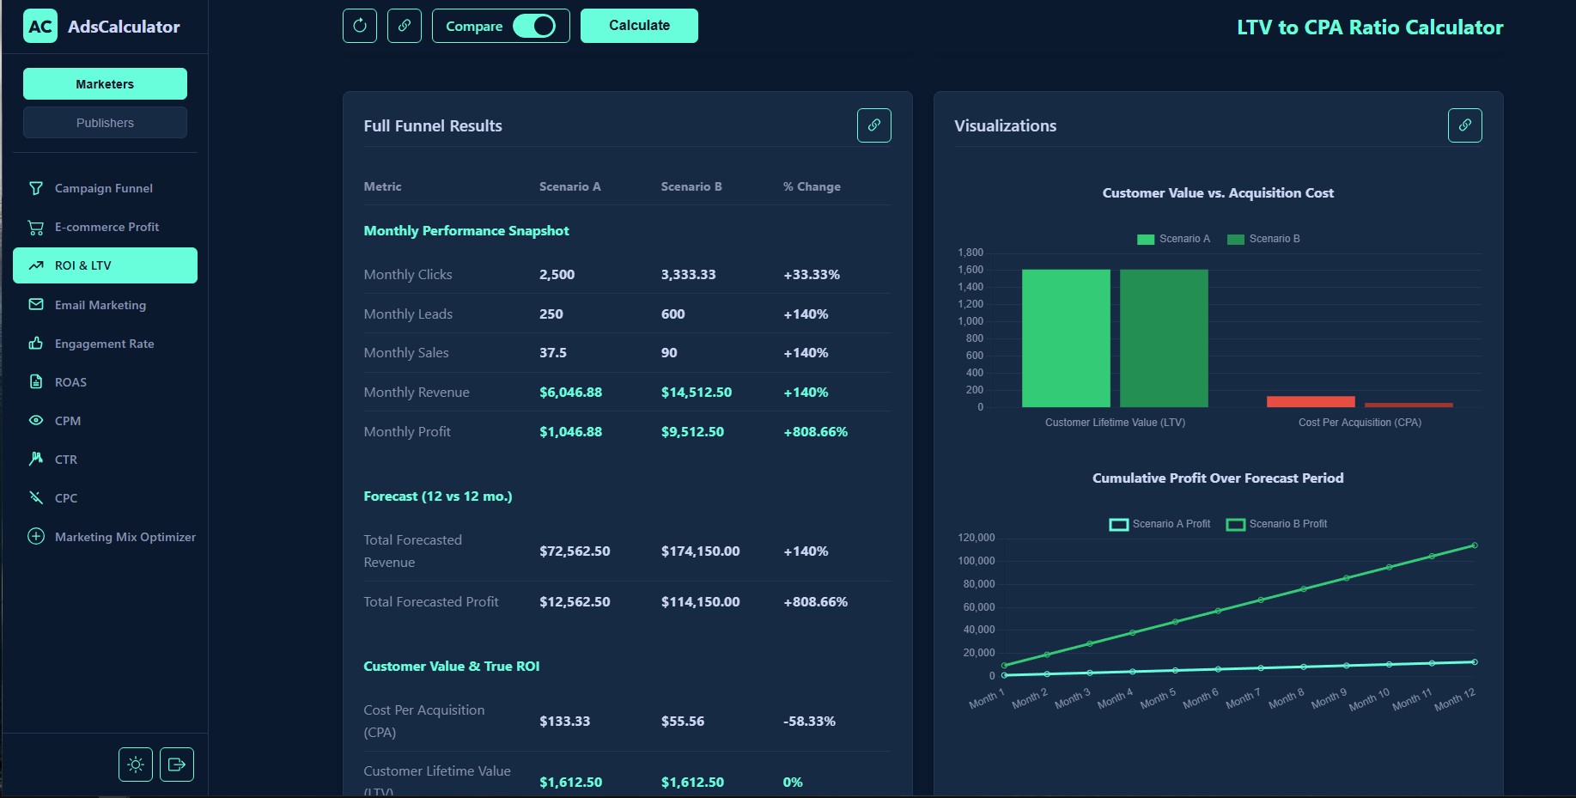Image resolution: width=1576 pixels, height=798 pixels.
Task: Open the CPC calculator
Action: (65, 498)
